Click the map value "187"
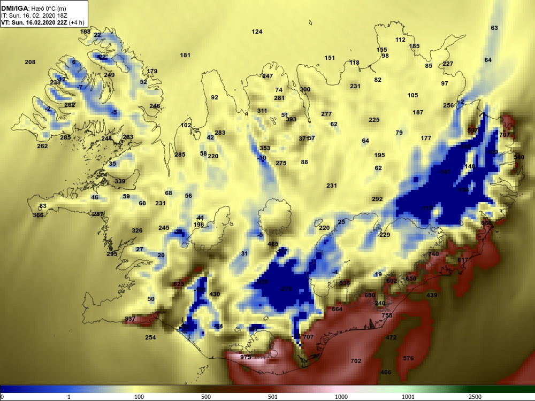This screenshot has height=401, width=535. [418, 112]
